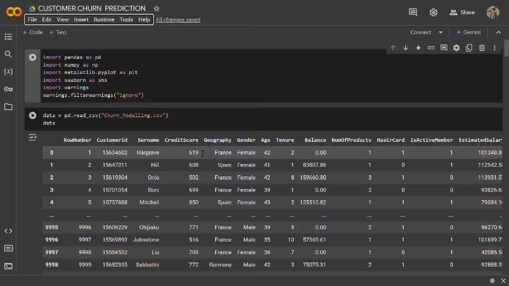Click the Share button

click(x=462, y=12)
